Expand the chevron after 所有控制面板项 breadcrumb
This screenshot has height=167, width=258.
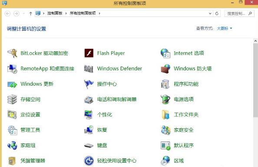tap(99, 13)
